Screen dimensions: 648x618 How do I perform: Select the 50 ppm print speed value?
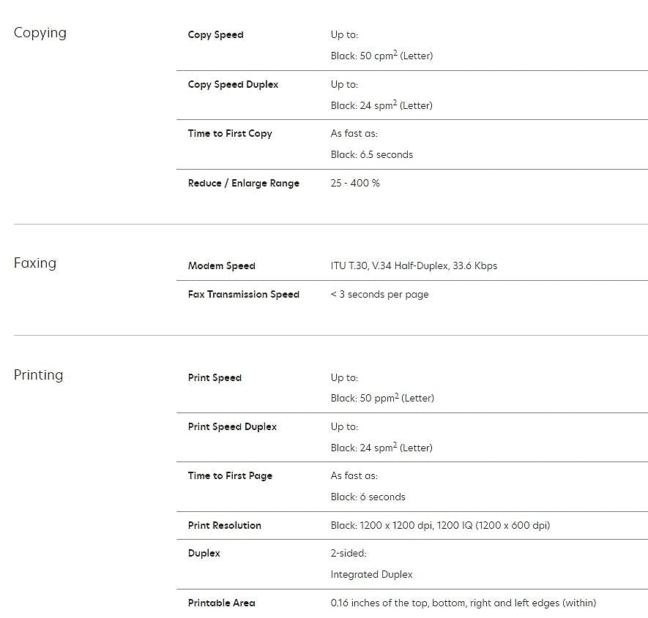point(382,399)
